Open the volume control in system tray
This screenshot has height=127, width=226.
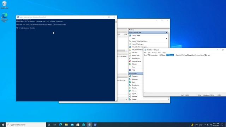point(211,125)
